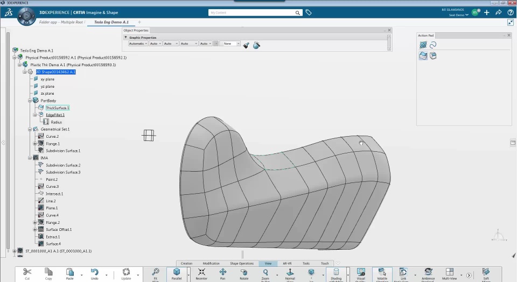Select ThickSurface.1 in the tree
The width and height of the screenshot is (517, 282).
pyautogui.click(x=58, y=108)
